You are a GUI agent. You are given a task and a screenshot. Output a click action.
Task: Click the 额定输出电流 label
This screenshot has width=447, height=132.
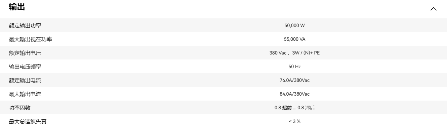click(25, 81)
